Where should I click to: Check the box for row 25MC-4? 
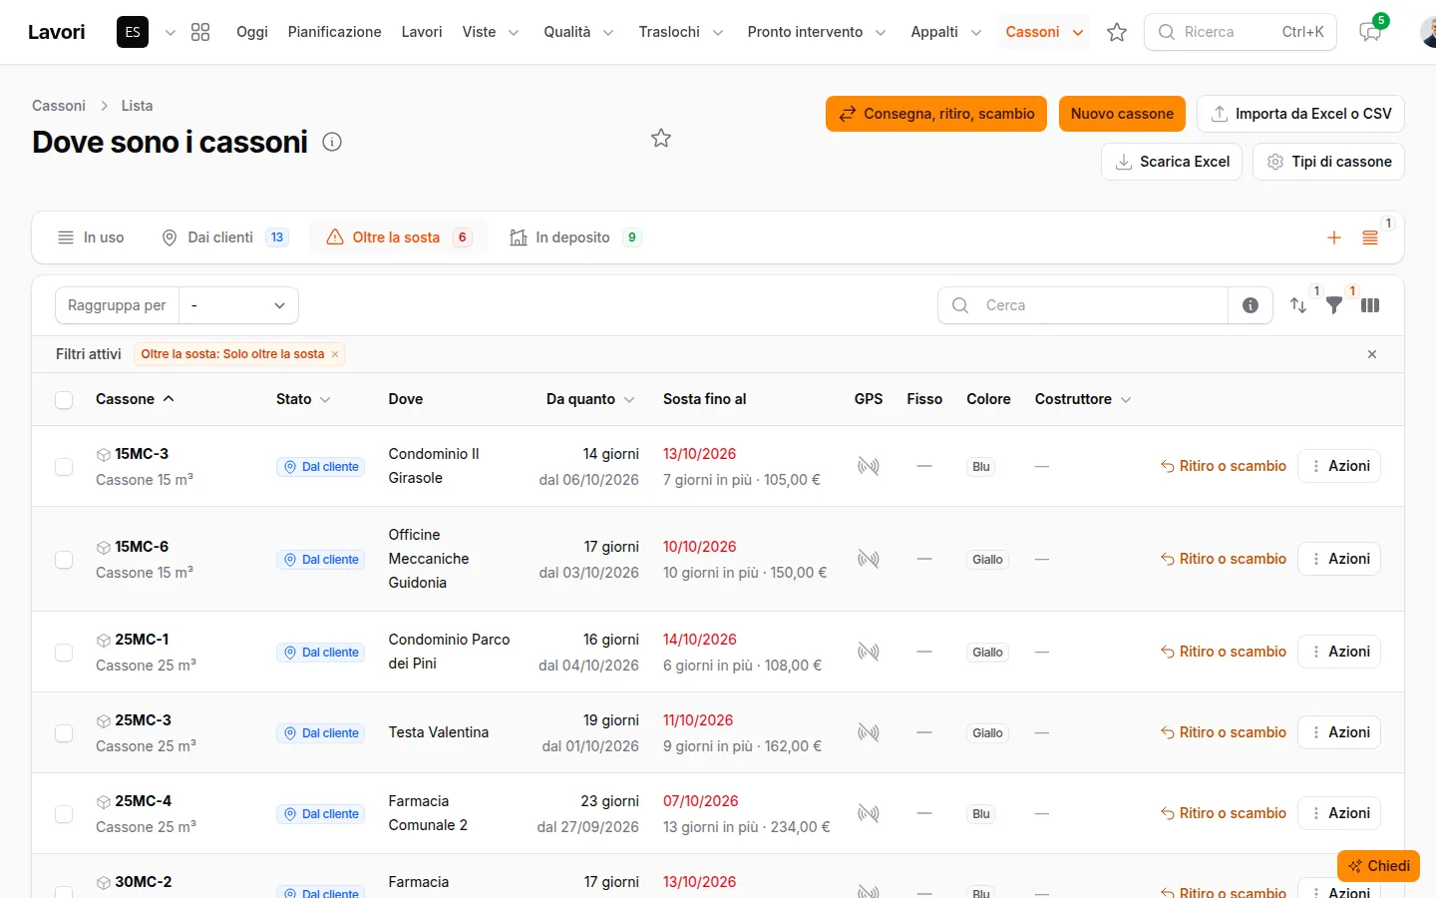[x=64, y=814]
